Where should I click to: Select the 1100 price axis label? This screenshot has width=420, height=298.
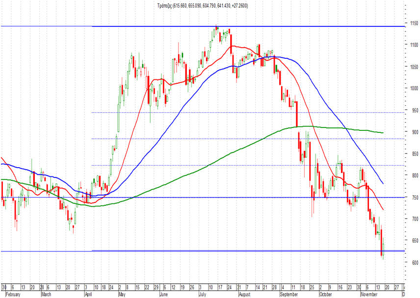(x=414, y=45)
